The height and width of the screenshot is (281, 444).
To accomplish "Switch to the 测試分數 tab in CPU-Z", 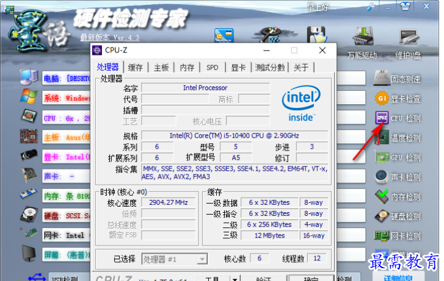I will [x=269, y=68].
